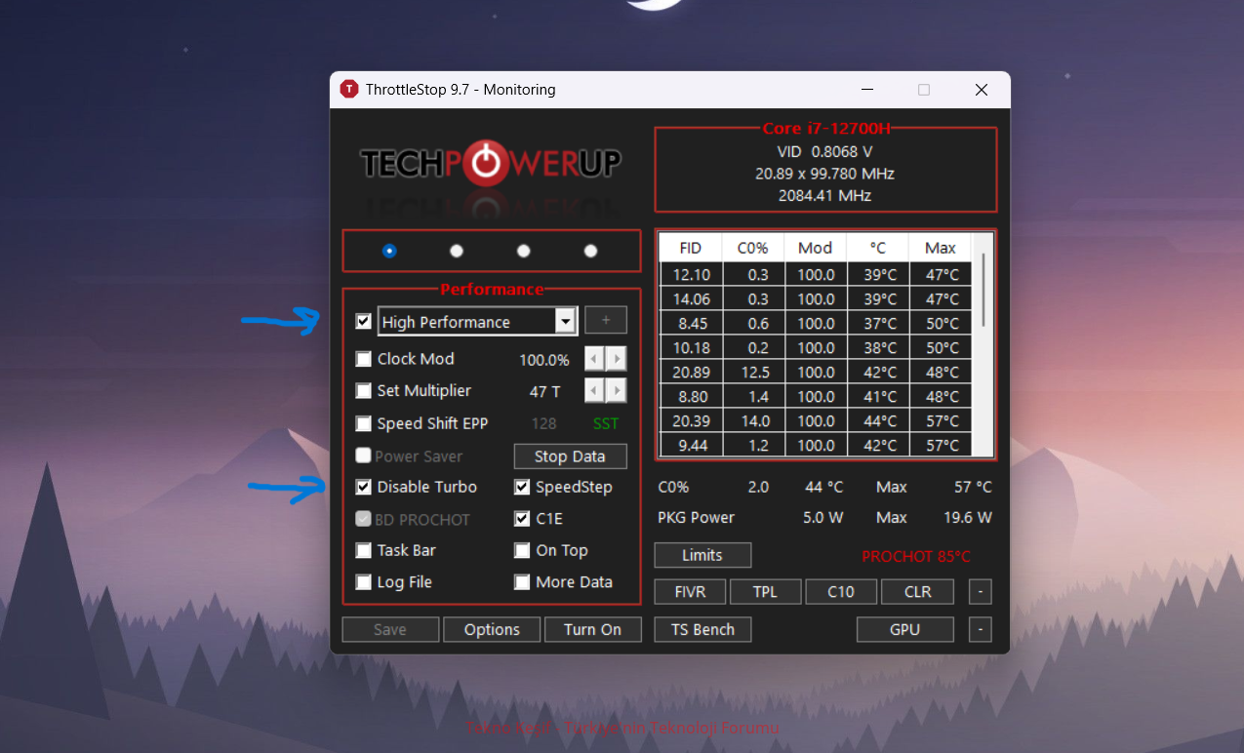
Task: Click the plus button beside power plan
Action: pos(606,320)
